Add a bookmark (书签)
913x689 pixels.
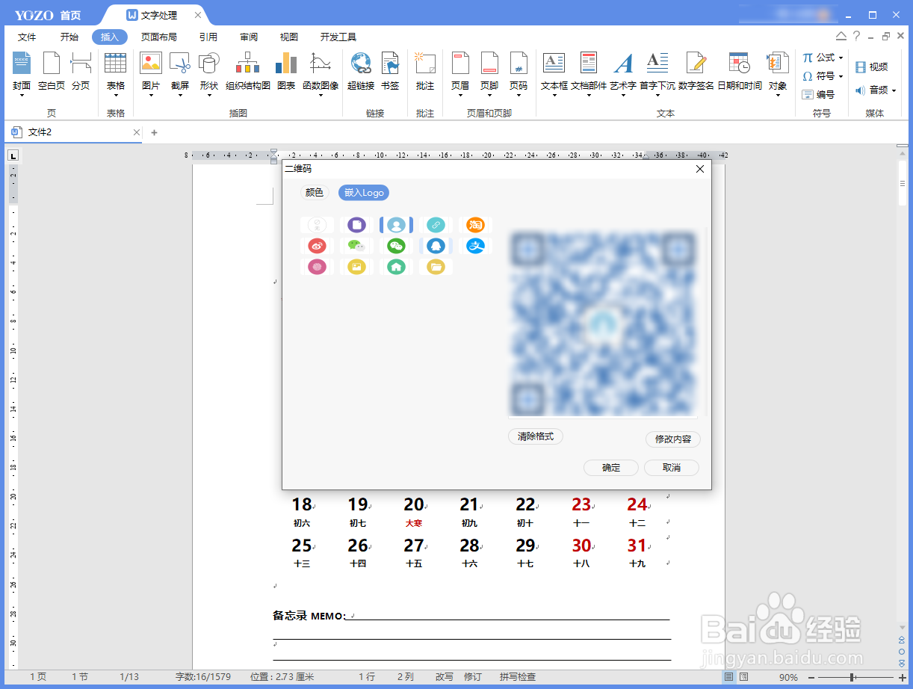click(390, 72)
